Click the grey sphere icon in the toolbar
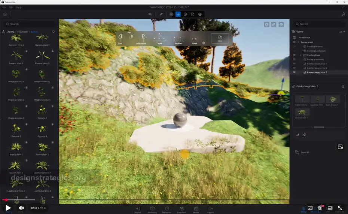This screenshot has width=348, height=214. pyautogui.click(x=171, y=14)
